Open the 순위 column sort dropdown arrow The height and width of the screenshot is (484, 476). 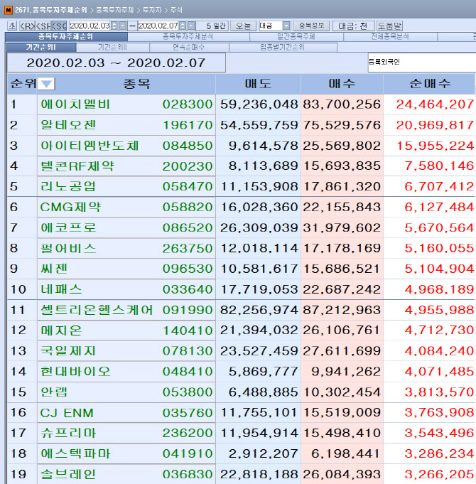tap(46, 84)
